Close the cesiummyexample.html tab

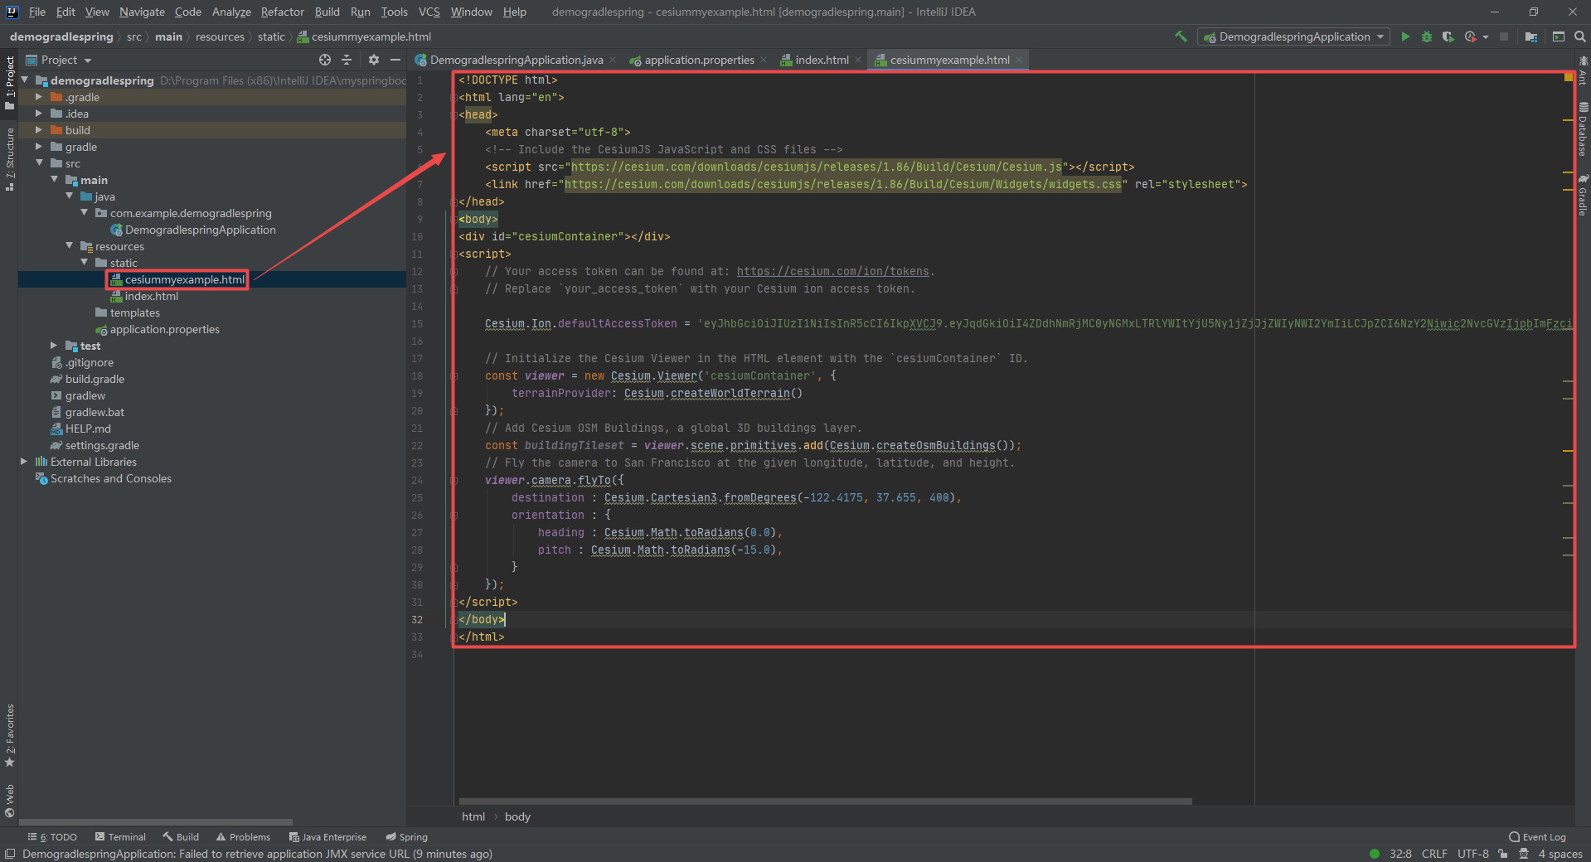click(1019, 60)
